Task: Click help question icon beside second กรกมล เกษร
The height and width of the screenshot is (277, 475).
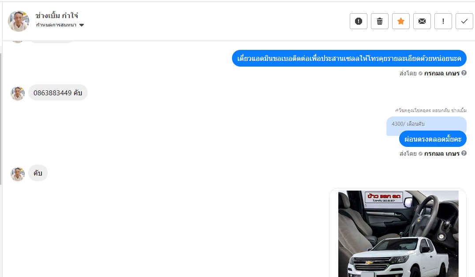Action: [464, 153]
